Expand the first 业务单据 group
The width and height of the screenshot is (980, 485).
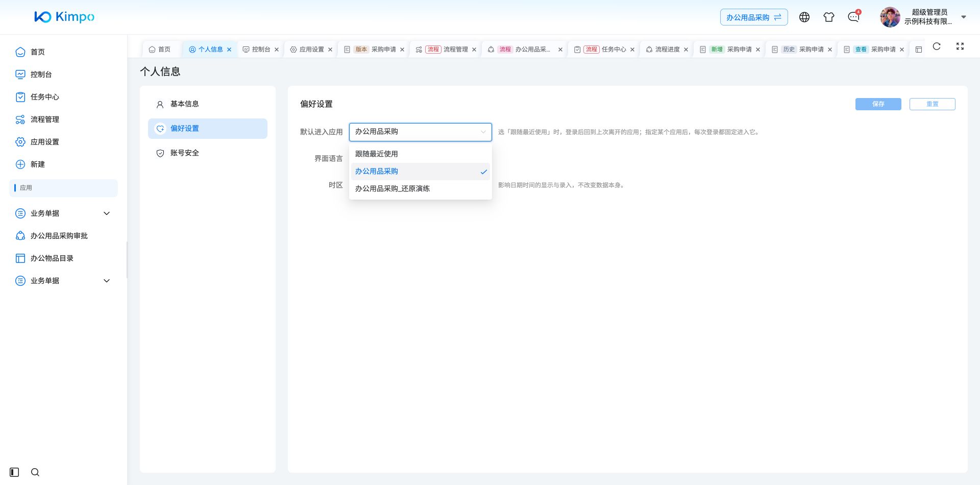coord(64,213)
